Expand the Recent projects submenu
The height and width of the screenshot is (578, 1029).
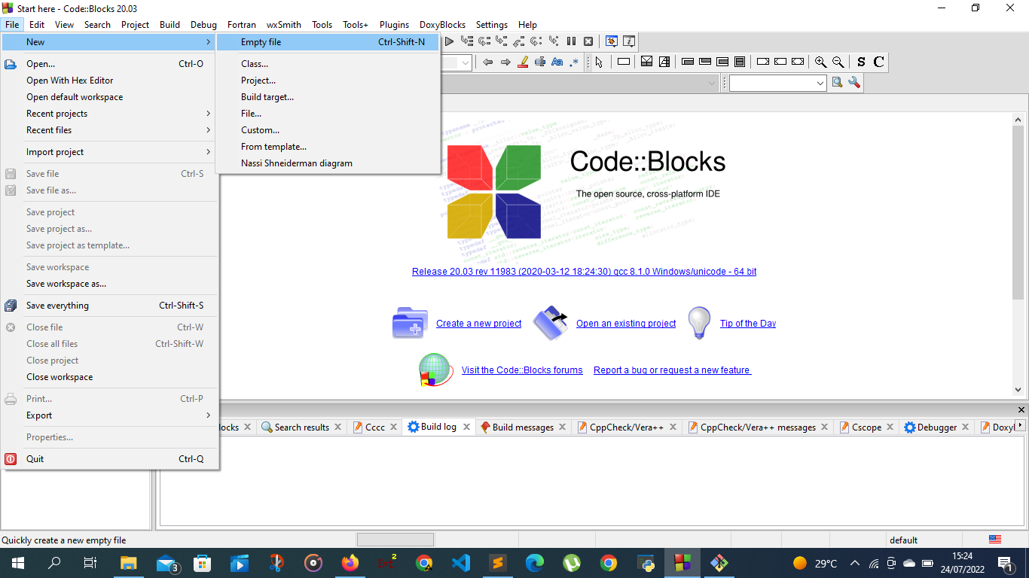[x=110, y=114]
